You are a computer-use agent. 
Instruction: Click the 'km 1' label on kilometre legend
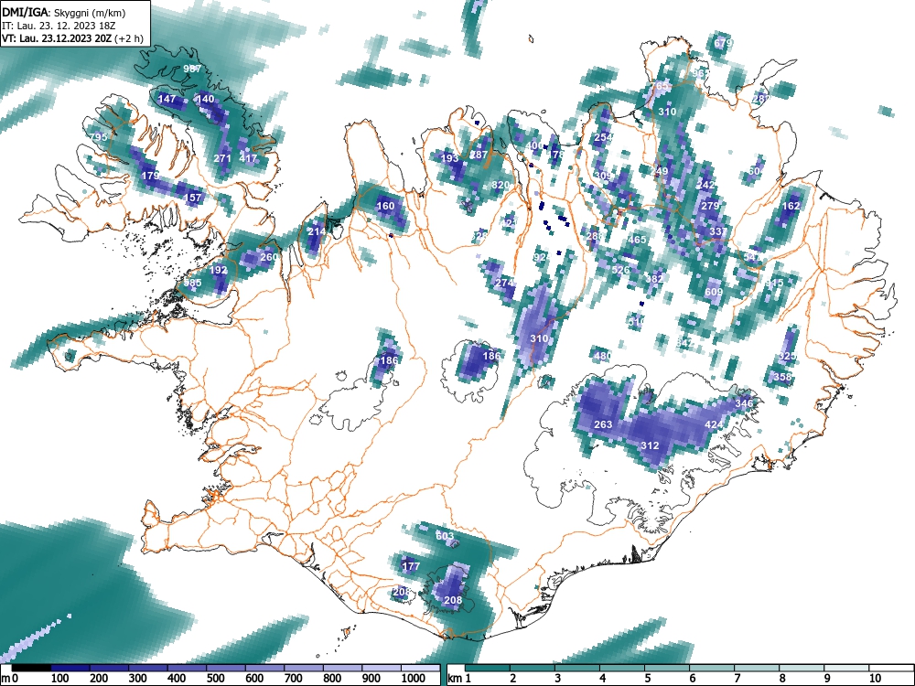click(x=459, y=679)
